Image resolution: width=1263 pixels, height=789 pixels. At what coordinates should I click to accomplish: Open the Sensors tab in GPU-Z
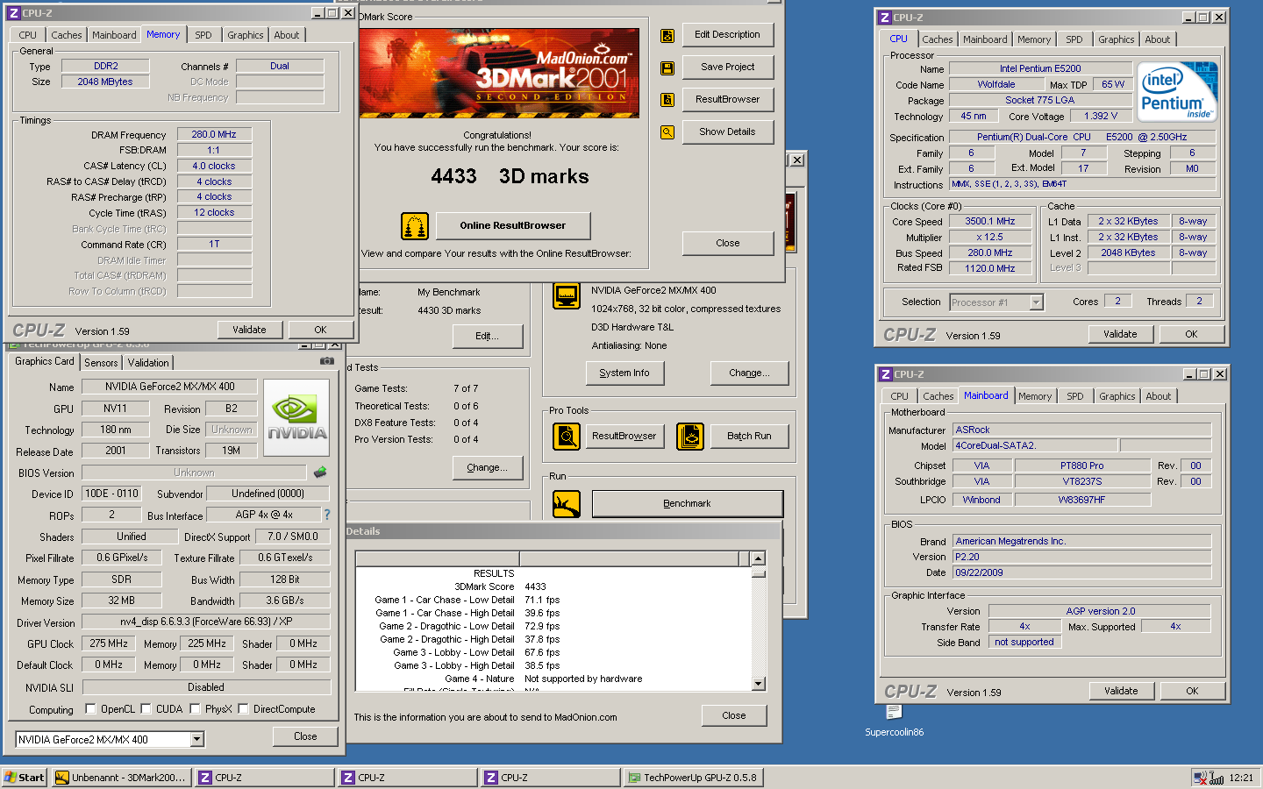click(101, 363)
